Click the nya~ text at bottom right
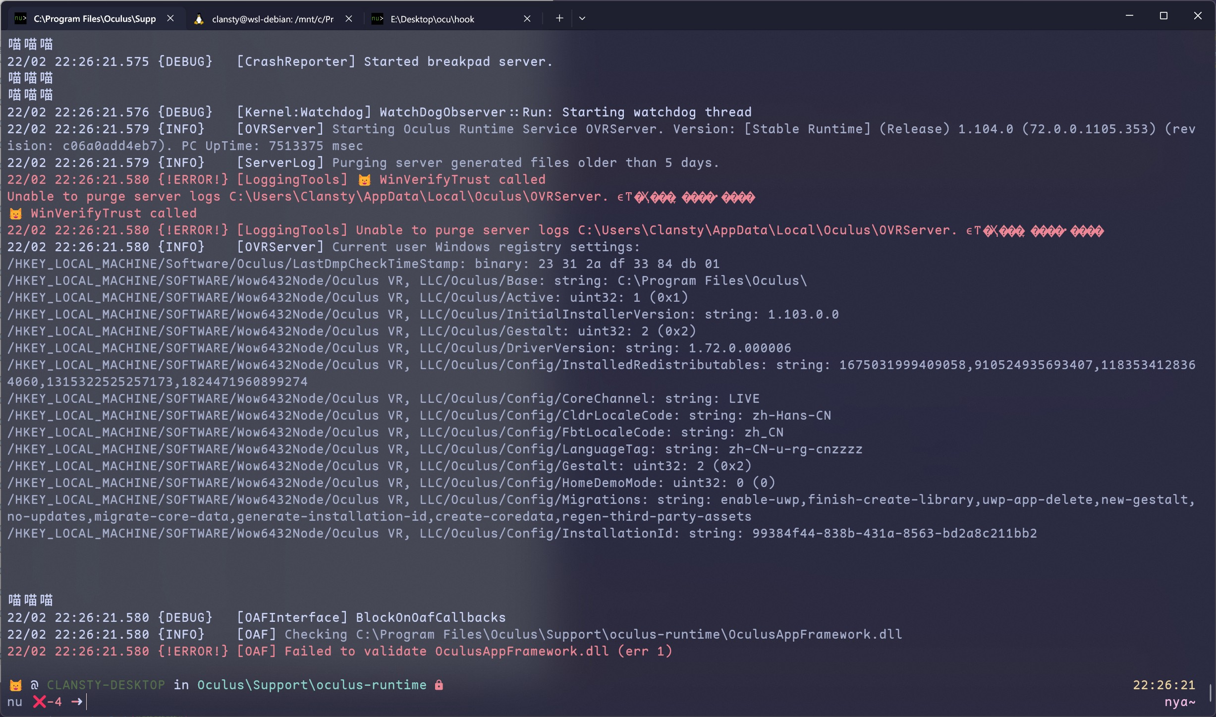This screenshot has height=717, width=1216. (x=1180, y=702)
